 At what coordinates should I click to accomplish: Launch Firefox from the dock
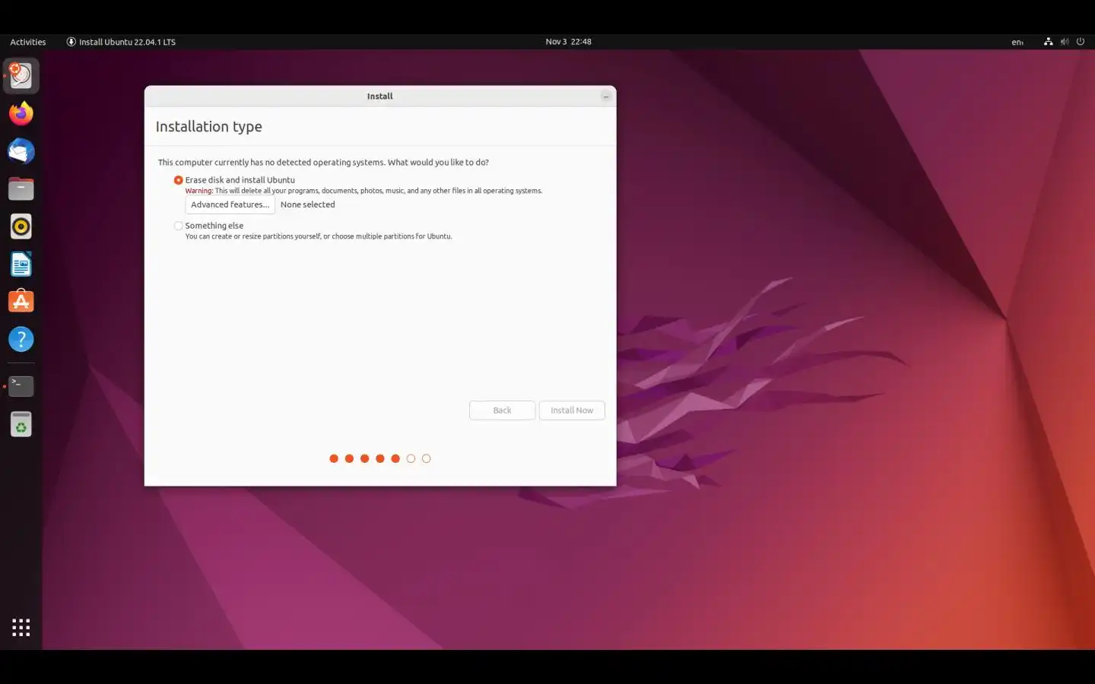point(21,113)
